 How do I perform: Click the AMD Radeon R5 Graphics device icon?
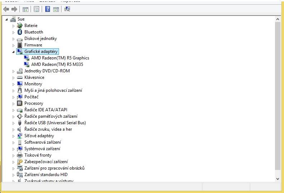pyautogui.click(x=27, y=58)
